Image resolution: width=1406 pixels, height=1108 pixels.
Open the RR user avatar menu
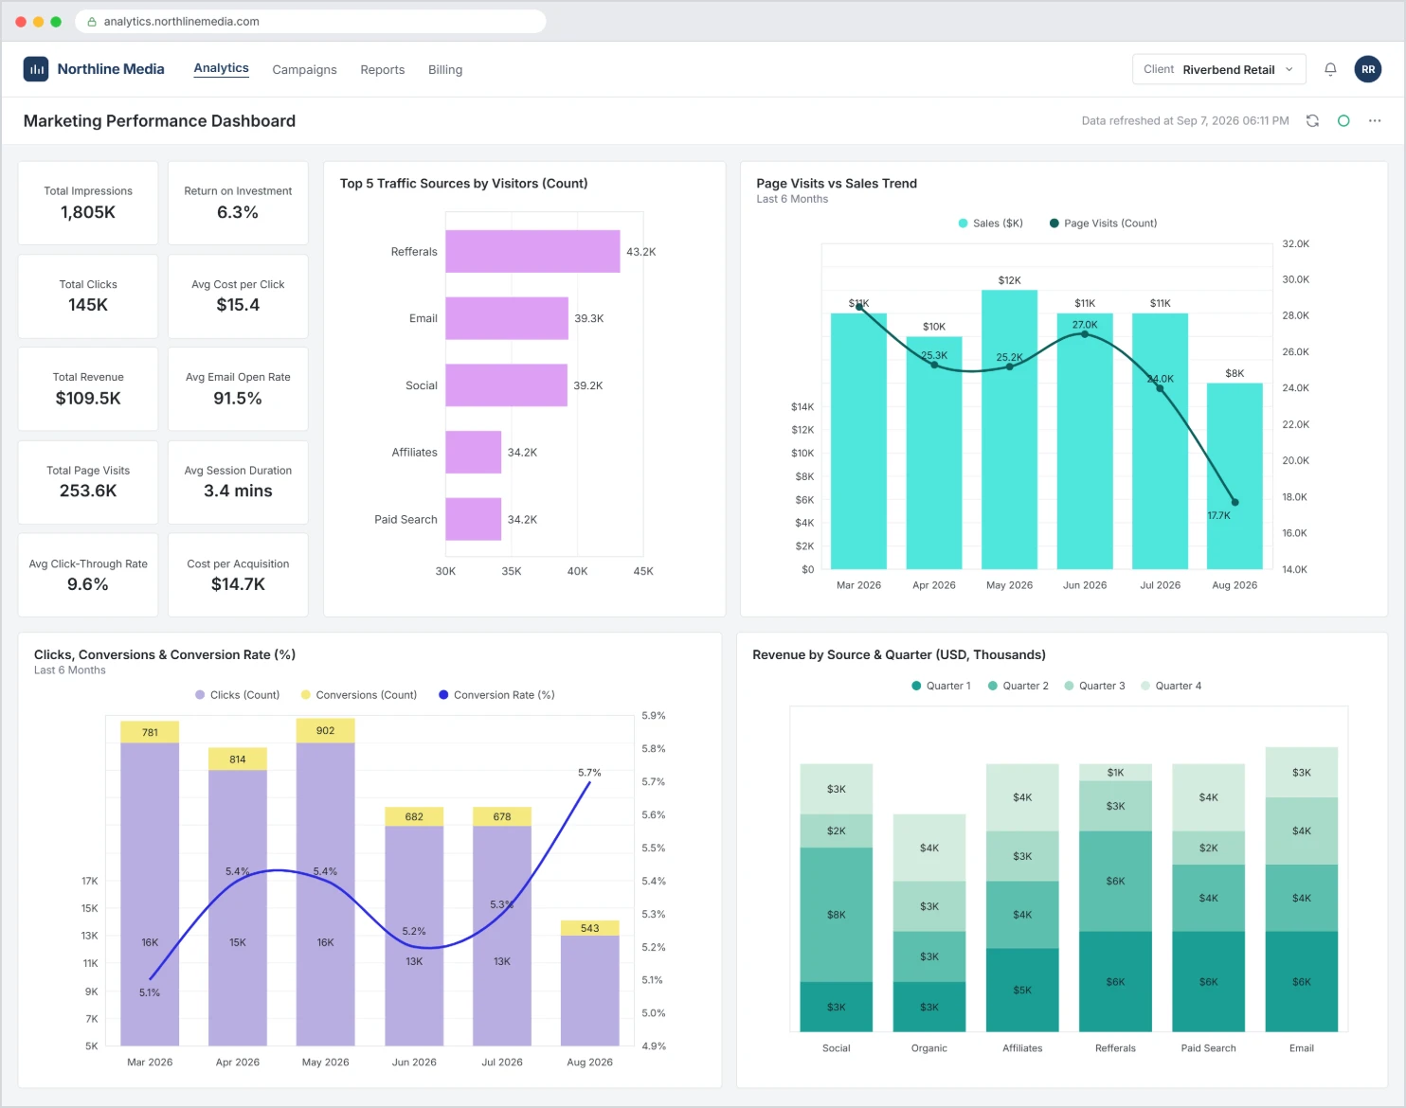click(x=1368, y=69)
